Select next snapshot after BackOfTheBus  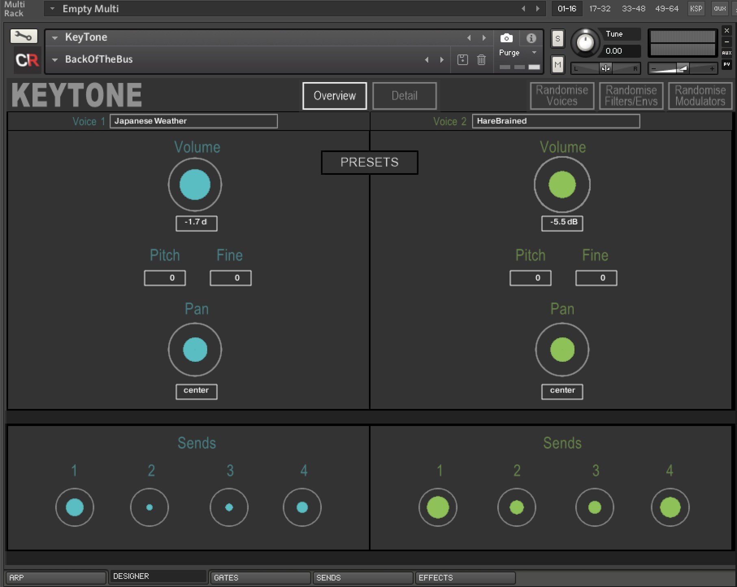[x=442, y=60]
